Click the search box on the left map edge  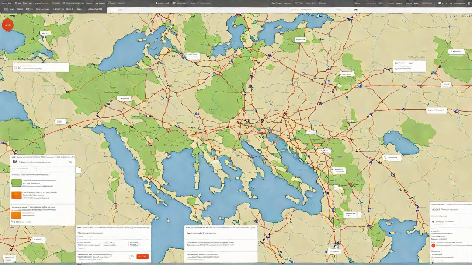(41, 67)
